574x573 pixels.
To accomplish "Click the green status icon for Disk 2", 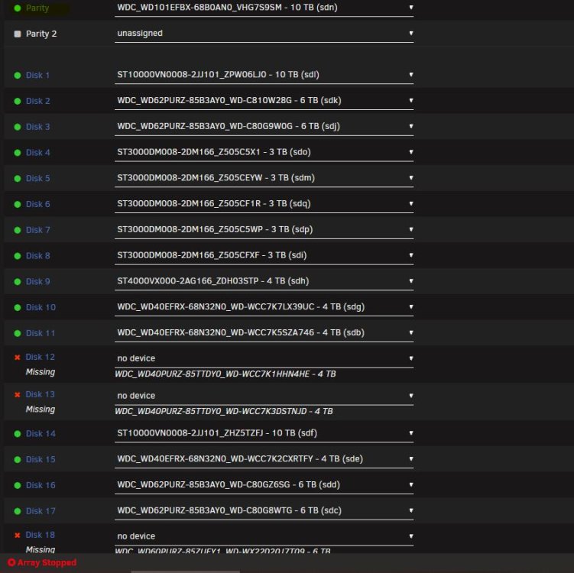I will pos(18,102).
